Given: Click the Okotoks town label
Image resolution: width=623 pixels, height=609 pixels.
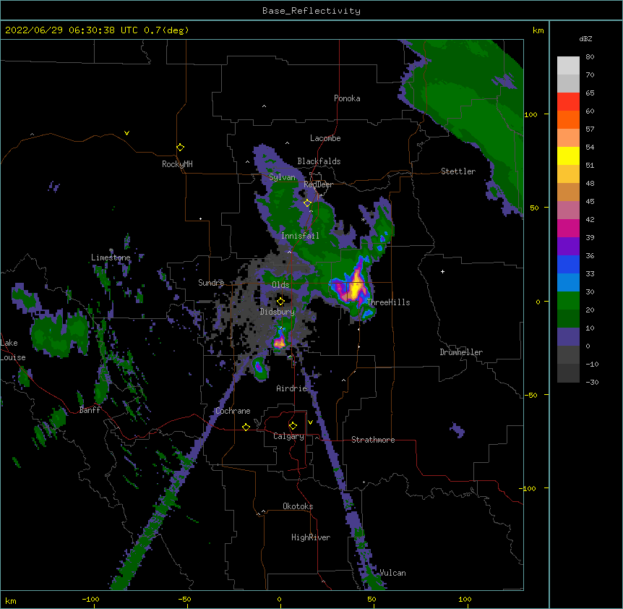Looking at the screenshot, I should pos(298,506).
